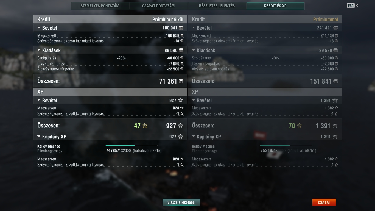Click the credit coin icon beside 151 841 total
Viewport: 375px width, 211px height.
tap(335, 81)
